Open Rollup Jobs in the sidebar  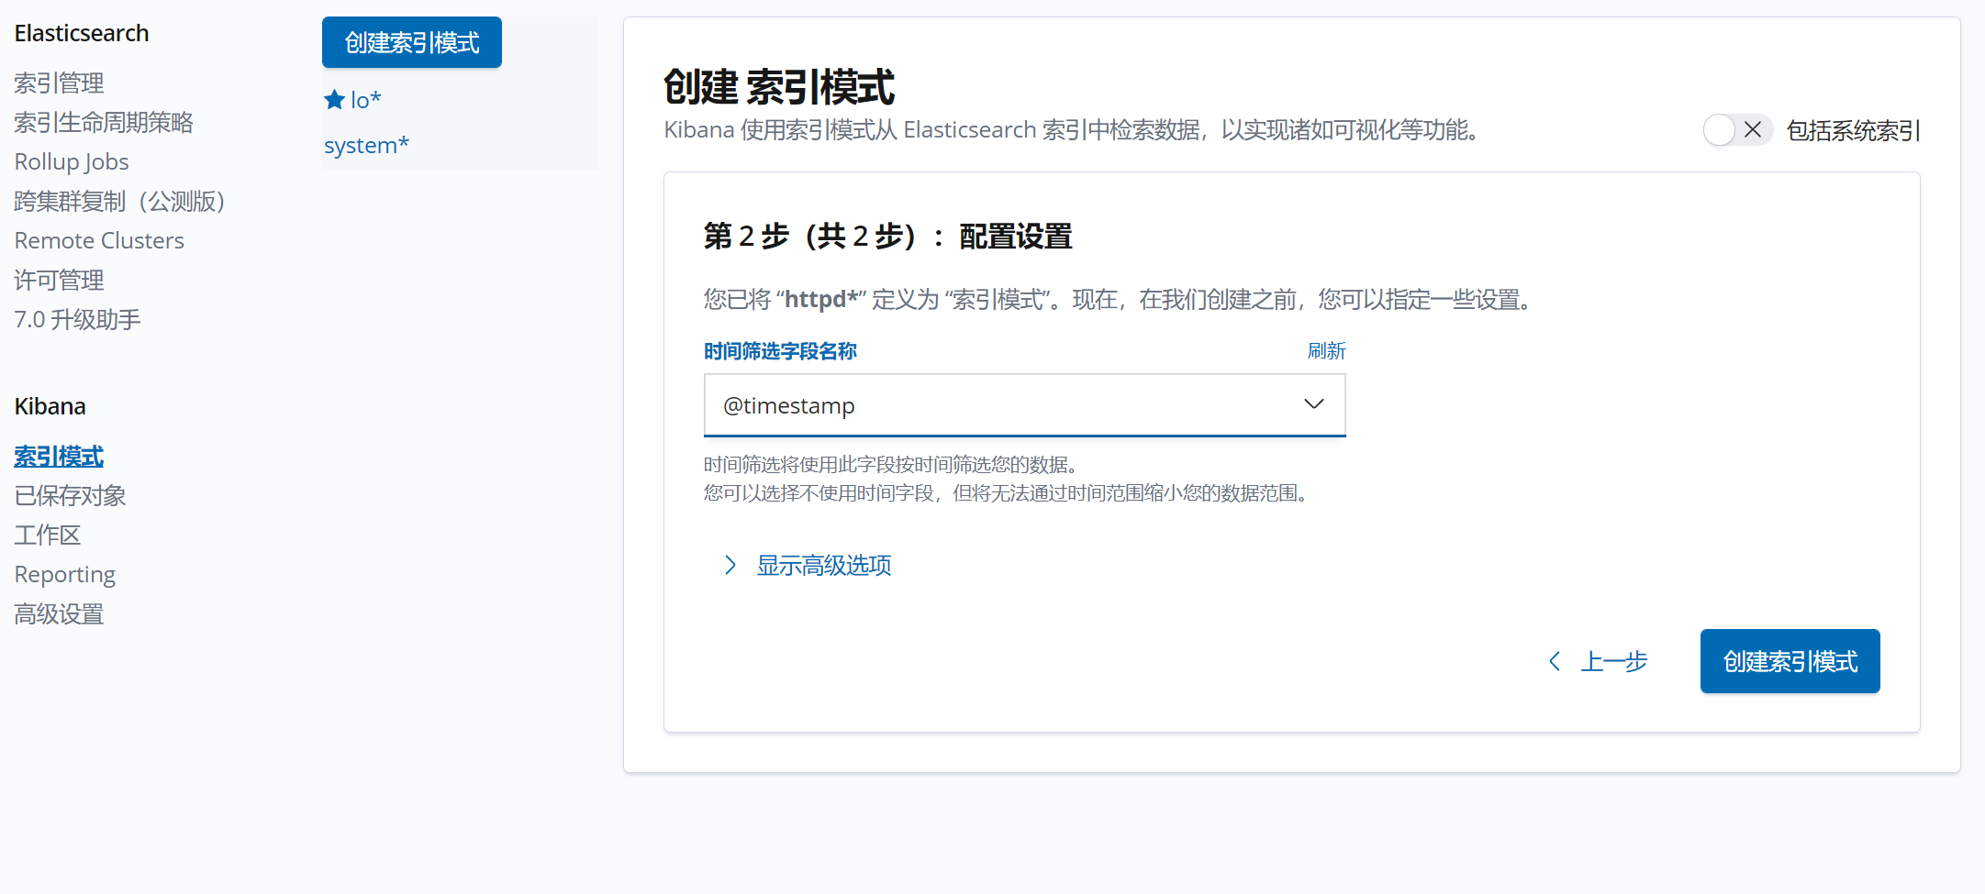click(x=72, y=162)
